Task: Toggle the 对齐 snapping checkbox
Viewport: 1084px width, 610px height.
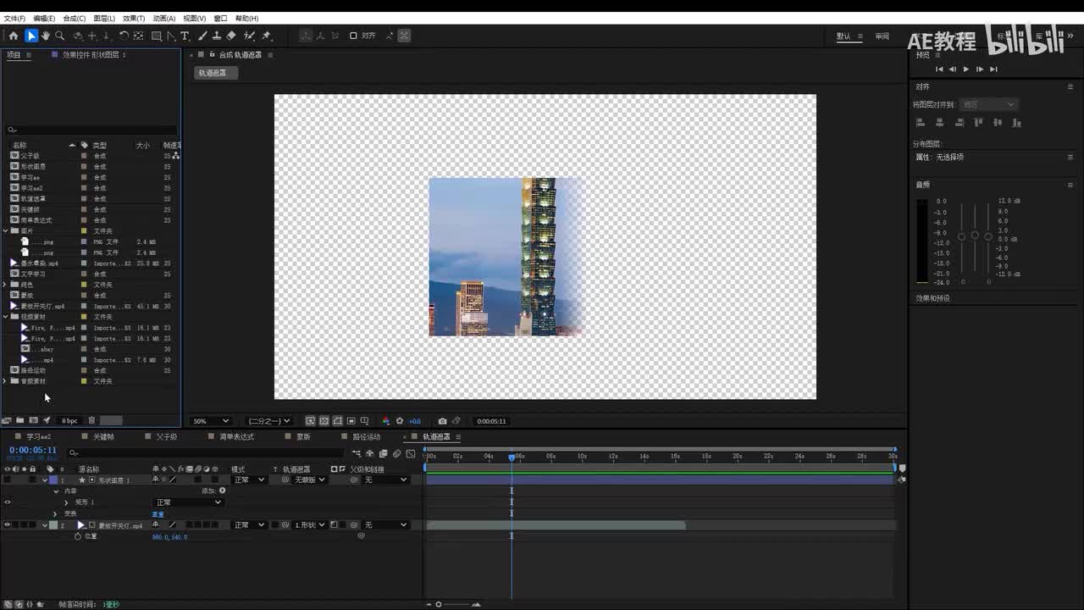Action: pos(353,36)
